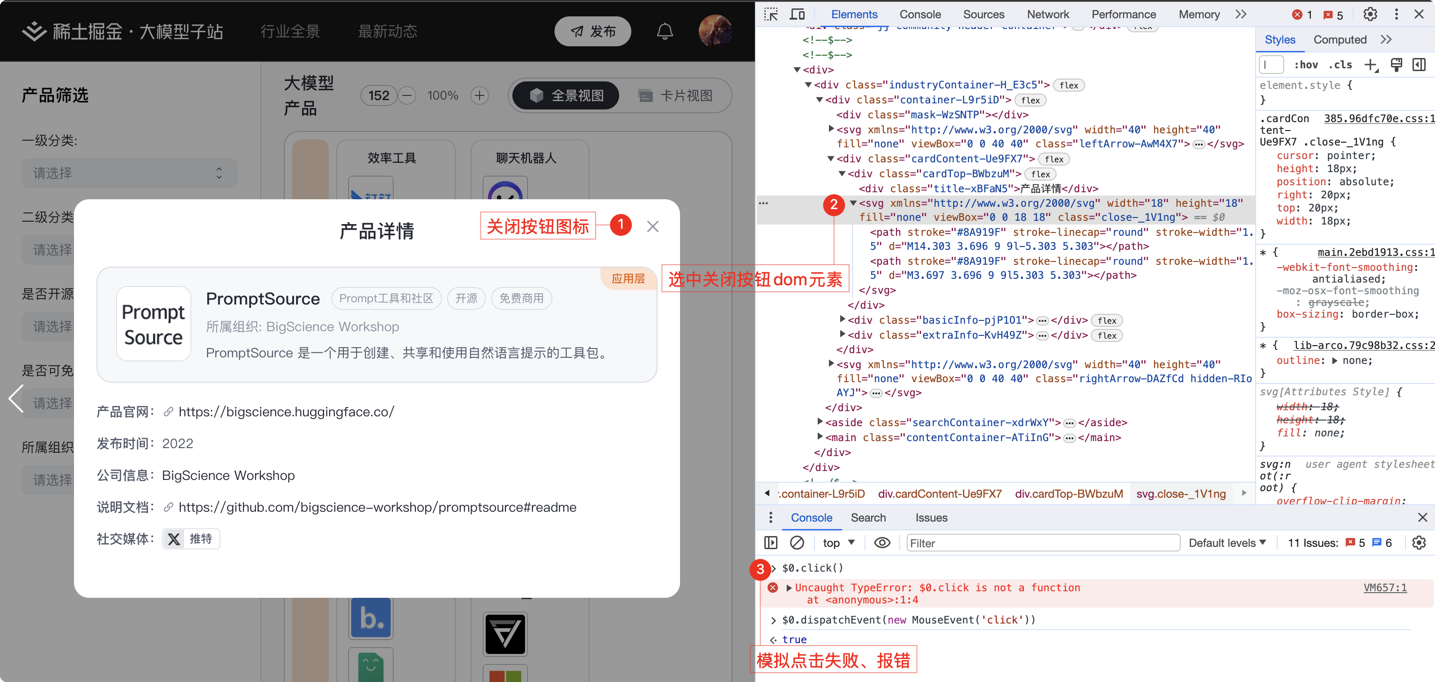The image size is (1435, 682).
Task: Switch to the Network tab
Action: coord(1048,15)
